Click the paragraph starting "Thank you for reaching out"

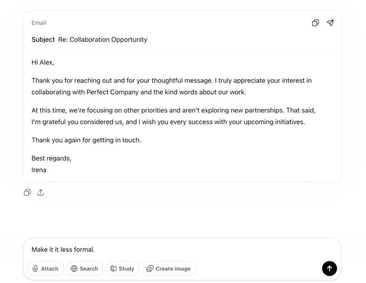point(172,81)
